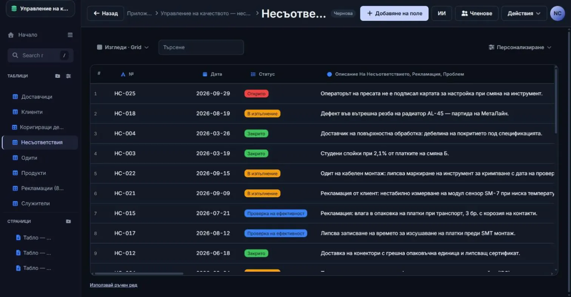Select the НС-018 record cell
The image size is (571, 297).
125,113
